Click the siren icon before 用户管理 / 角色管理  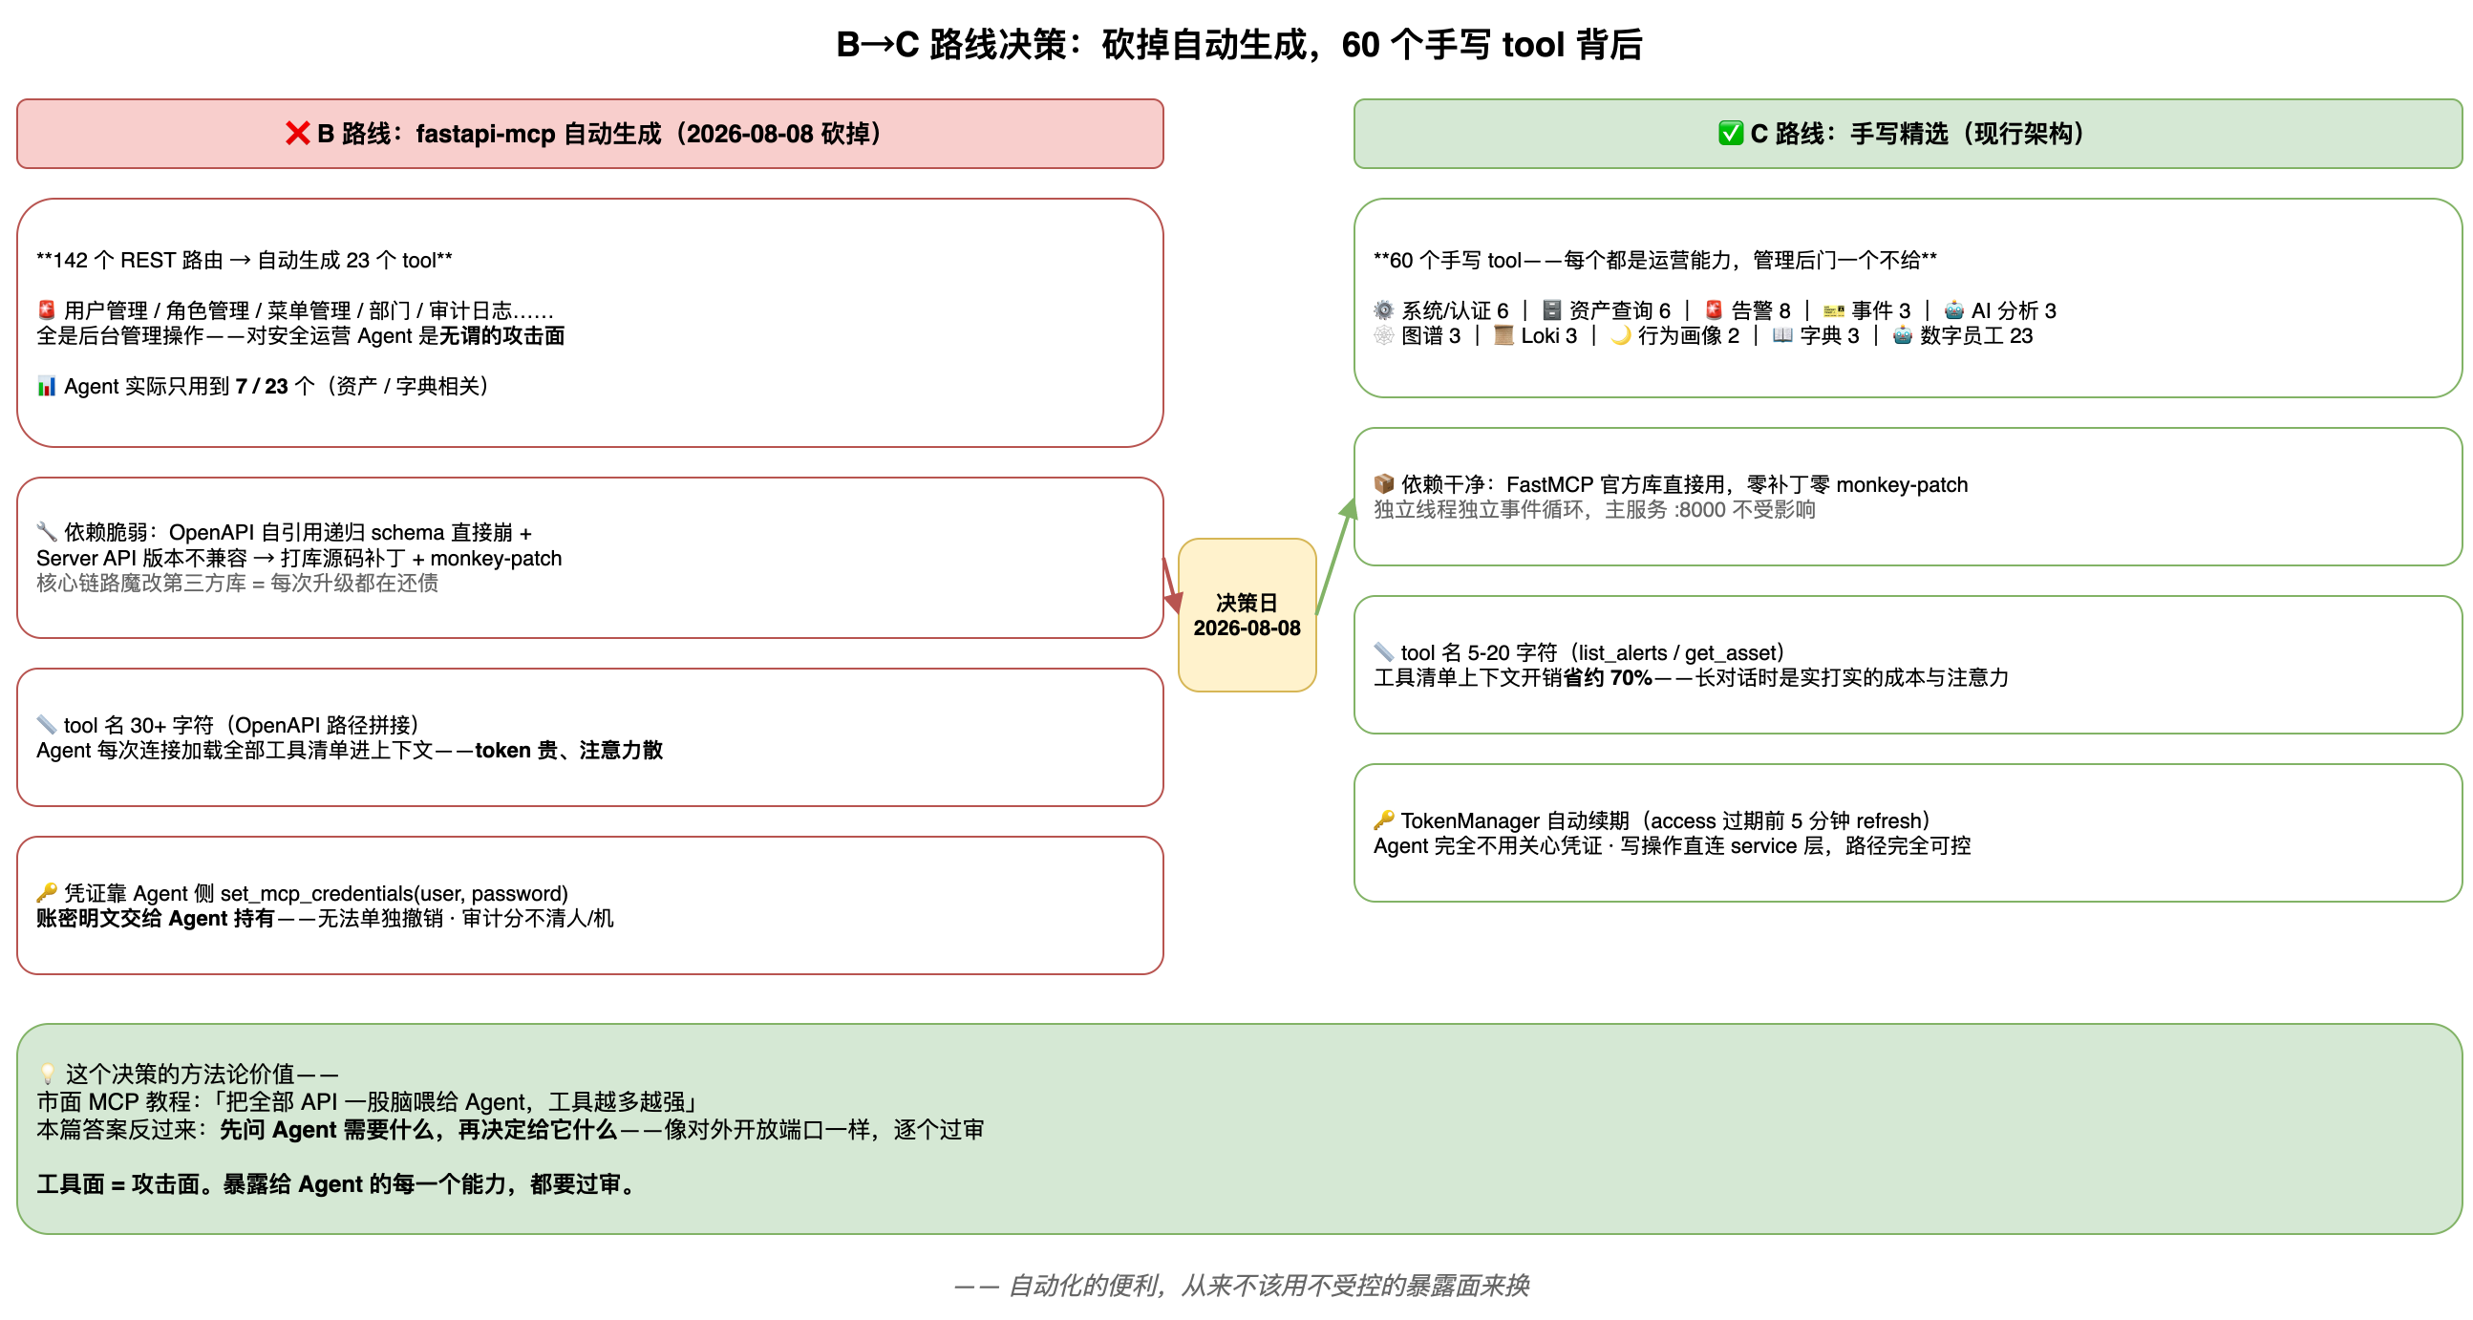coord(46,310)
